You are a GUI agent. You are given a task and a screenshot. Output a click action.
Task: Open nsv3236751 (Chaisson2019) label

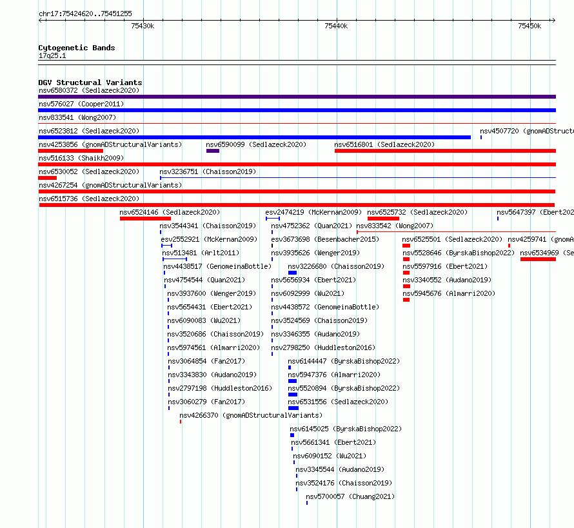[x=208, y=171]
